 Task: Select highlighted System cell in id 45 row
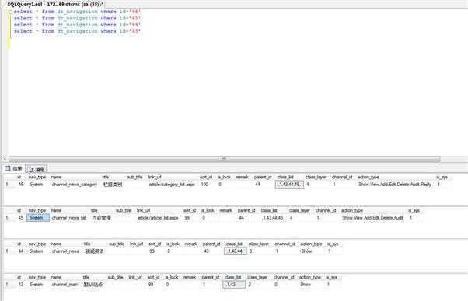click(x=38, y=218)
